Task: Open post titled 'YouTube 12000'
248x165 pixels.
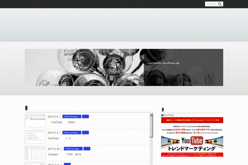Action: click(63, 122)
